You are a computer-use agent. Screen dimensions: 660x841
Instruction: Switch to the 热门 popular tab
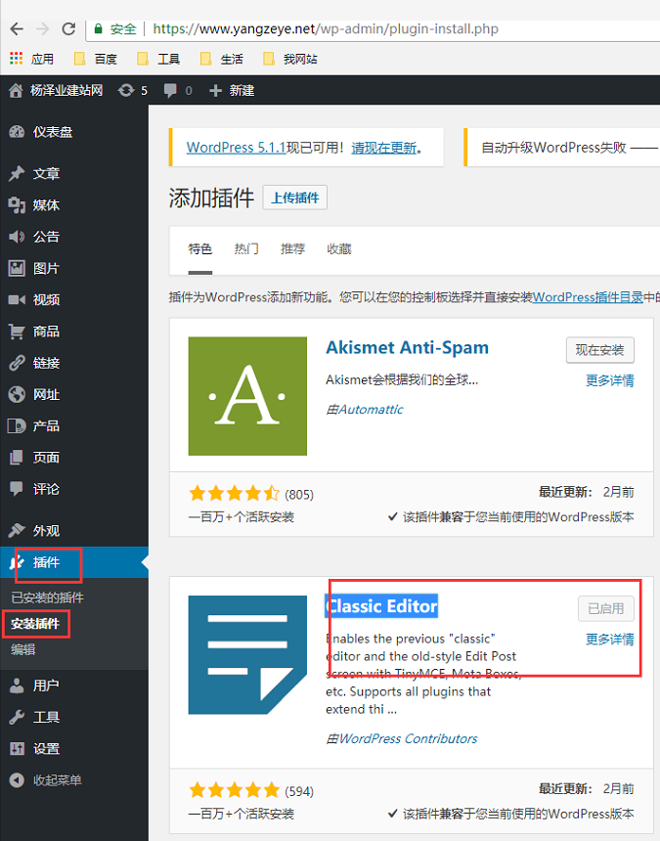click(246, 248)
